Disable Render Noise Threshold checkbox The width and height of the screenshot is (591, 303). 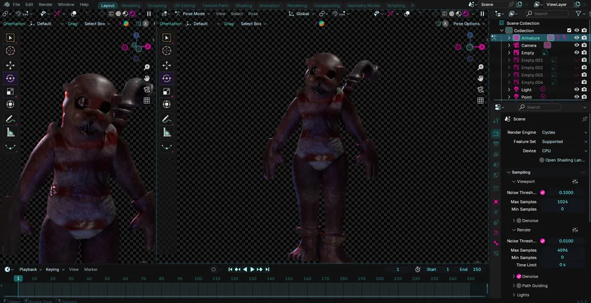pos(542,241)
